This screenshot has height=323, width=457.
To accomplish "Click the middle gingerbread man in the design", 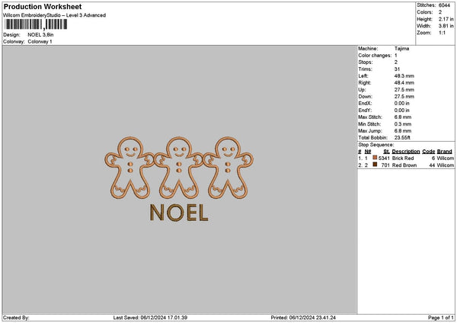I will point(179,168).
